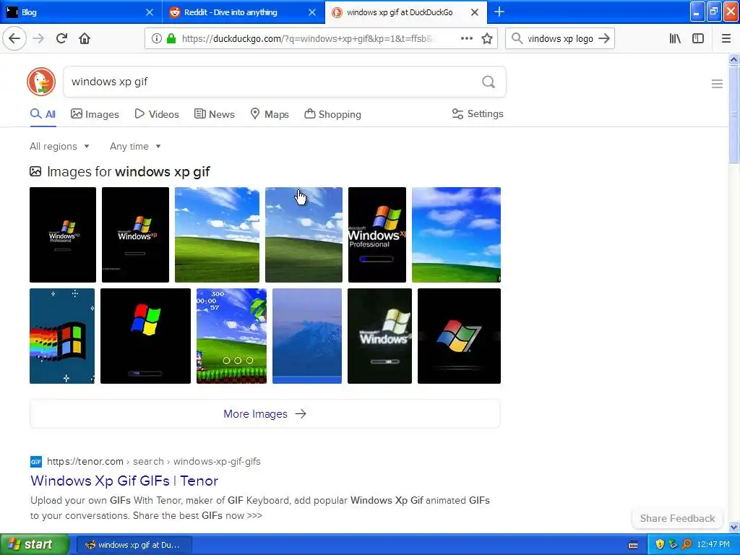Open the browser home page icon
Viewport: 740px width, 555px height.
[x=85, y=38]
